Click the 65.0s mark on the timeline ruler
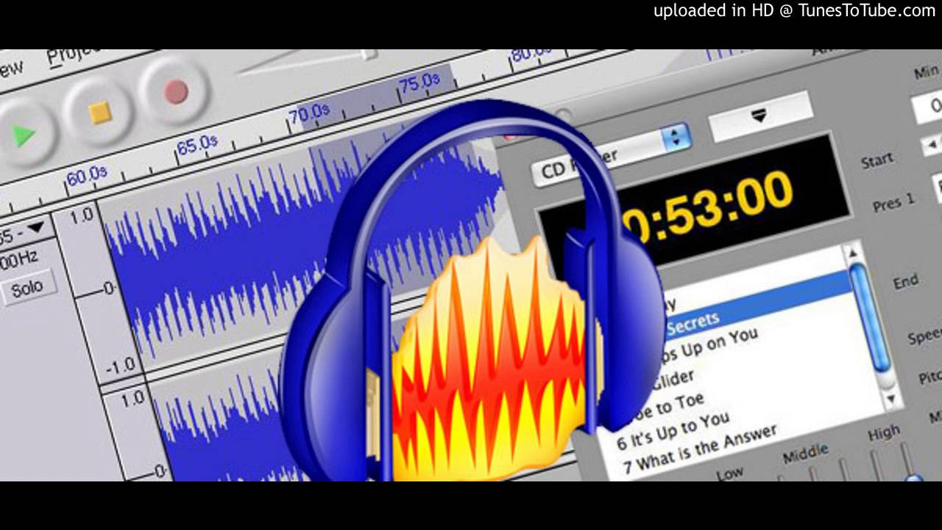Viewport: 942px width, 530px height. [x=197, y=144]
